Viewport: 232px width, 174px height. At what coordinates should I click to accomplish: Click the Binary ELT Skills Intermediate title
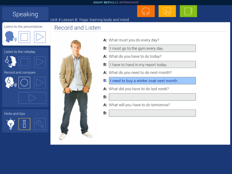[x=116, y=3]
